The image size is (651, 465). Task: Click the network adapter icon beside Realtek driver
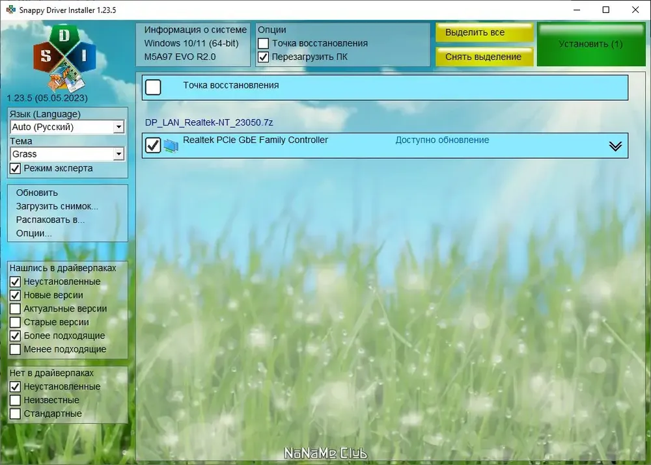pos(171,146)
